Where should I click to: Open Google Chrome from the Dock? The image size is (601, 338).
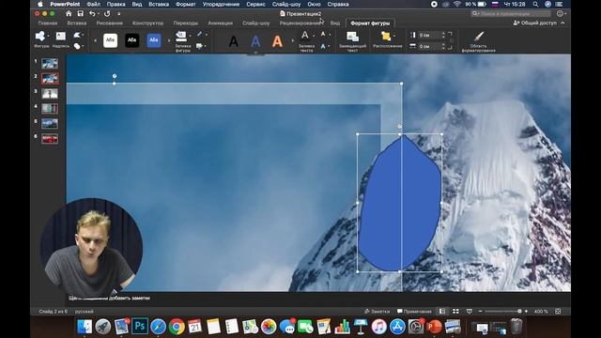pyautogui.click(x=177, y=327)
